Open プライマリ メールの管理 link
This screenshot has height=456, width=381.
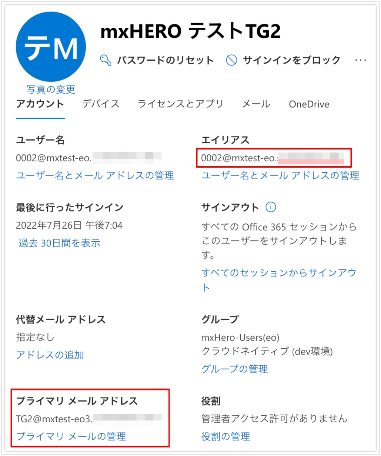[71, 436]
